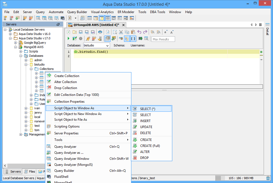
Task: Click on editor line db.bistudio.find()
Action: coord(91,52)
